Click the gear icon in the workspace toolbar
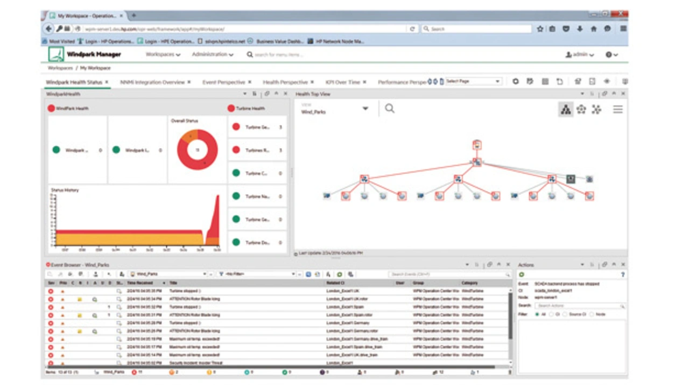The width and height of the screenshot is (689, 388). 515,82
